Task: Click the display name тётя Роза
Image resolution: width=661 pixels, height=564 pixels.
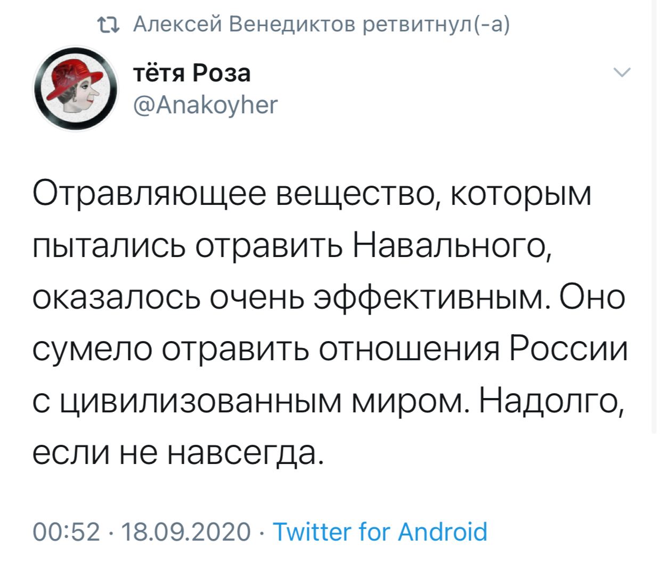Action: [191, 73]
